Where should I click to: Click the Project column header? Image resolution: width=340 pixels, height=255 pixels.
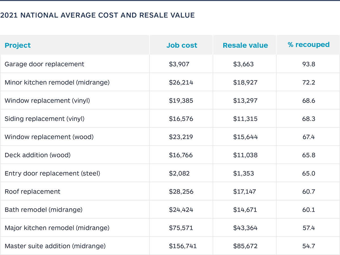pos(18,45)
